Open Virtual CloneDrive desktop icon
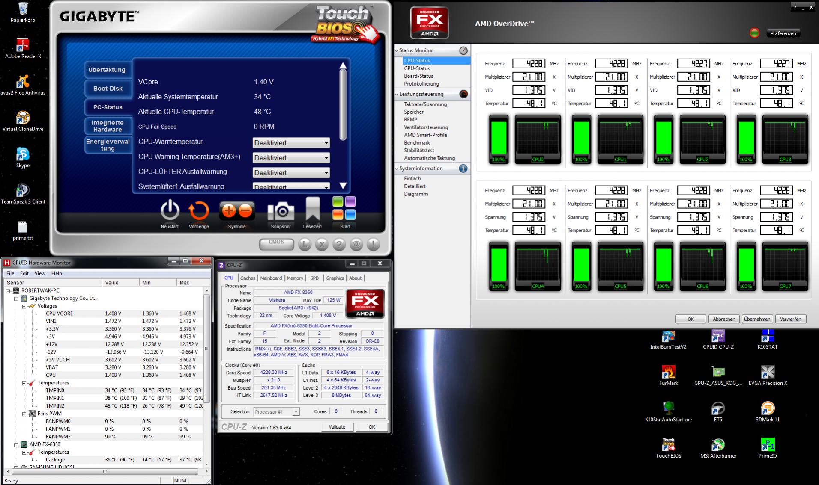819x485 pixels. [x=23, y=118]
